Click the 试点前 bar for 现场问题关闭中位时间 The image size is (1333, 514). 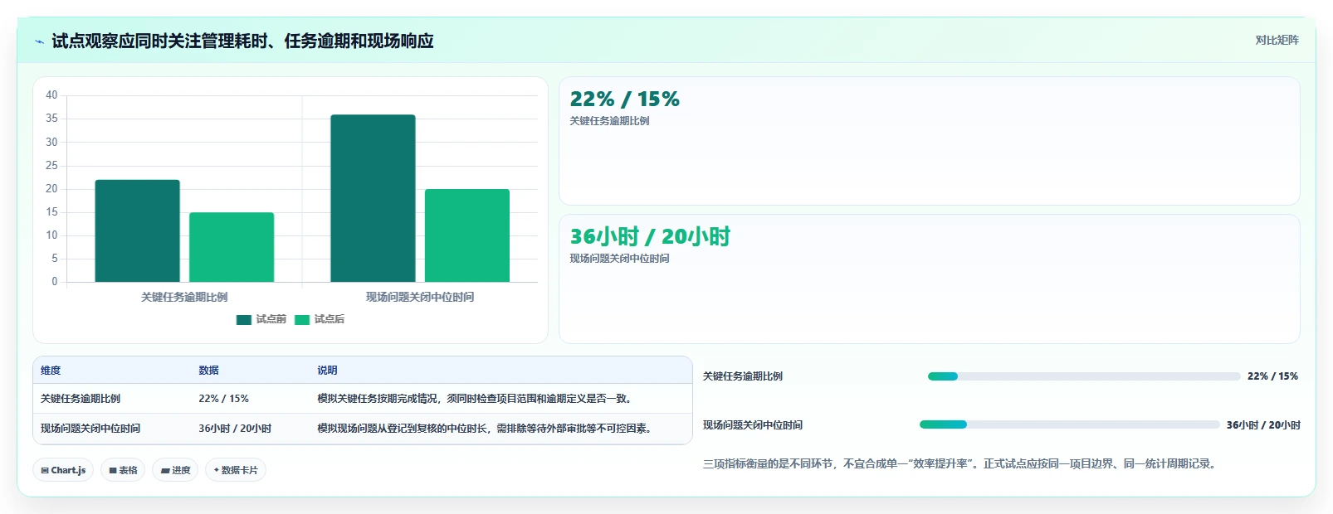(x=373, y=198)
